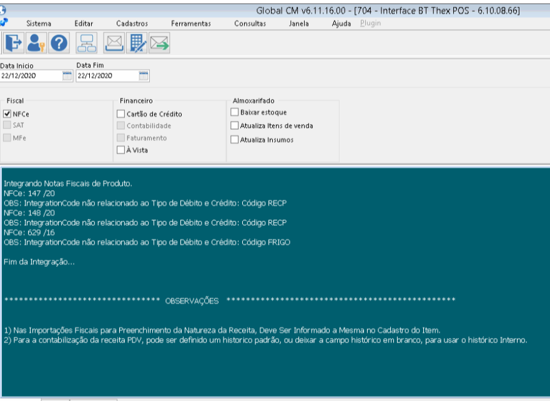This screenshot has height=401, width=550.
Task: Click the network hierarchy toolbar icon
Action: (86, 43)
